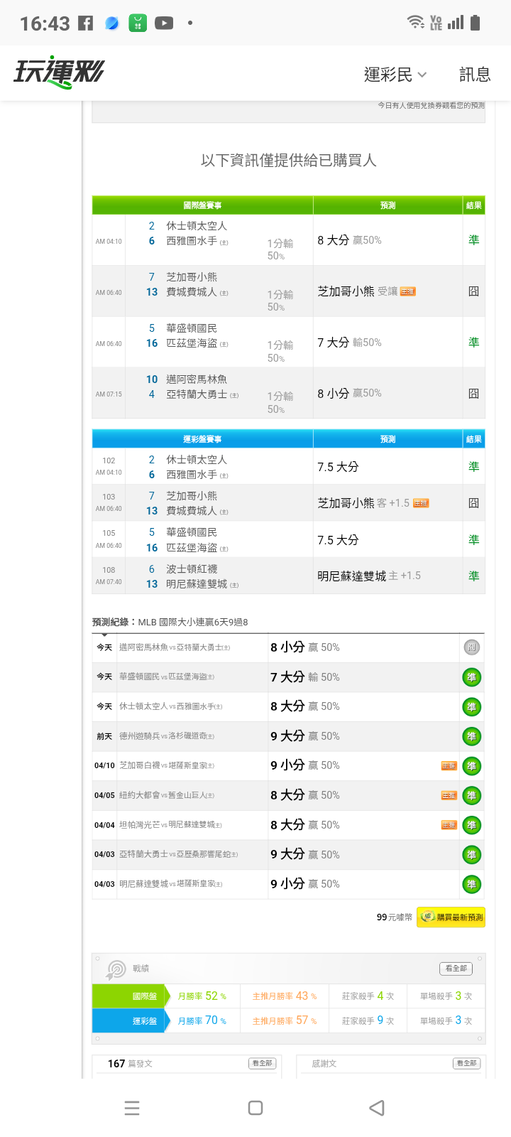Screen dimensions: 511x1137
Task: Open the 休士頓太空人 game in 國際盤賽事
Action: pos(197,226)
